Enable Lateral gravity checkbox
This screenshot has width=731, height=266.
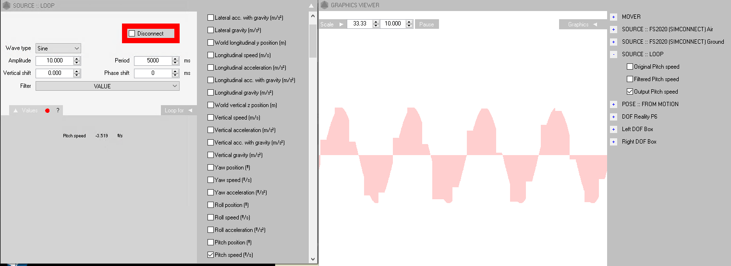click(x=210, y=30)
